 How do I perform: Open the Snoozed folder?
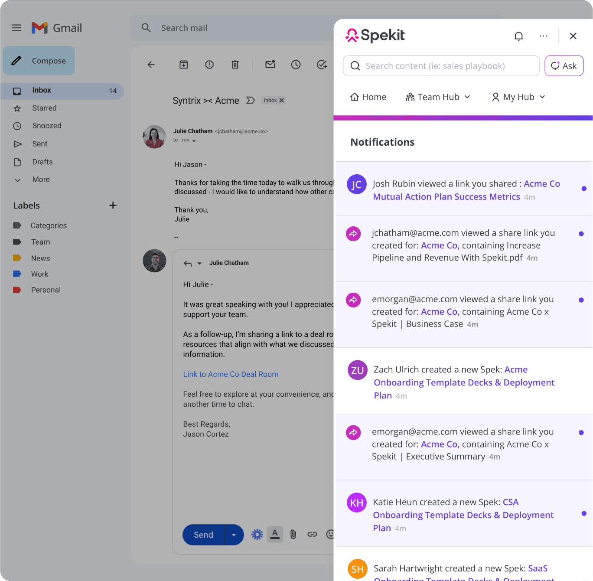tap(46, 126)
